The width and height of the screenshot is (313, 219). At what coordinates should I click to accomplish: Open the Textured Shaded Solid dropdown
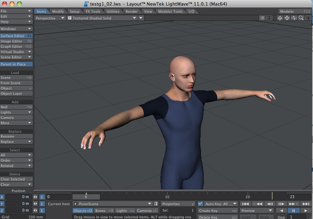(x=102, y=18)
